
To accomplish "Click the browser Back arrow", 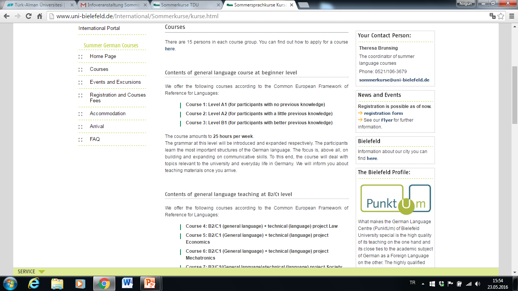I will [x=7, y=16].
